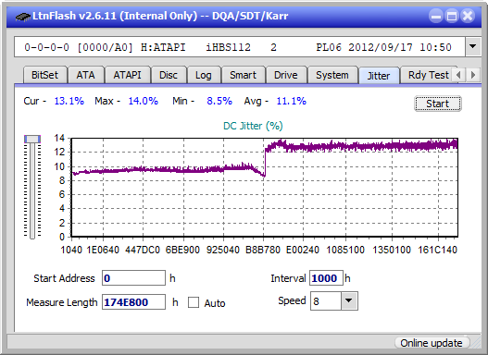Expand the Speed dropdown
488x355 pixels.
349,300
